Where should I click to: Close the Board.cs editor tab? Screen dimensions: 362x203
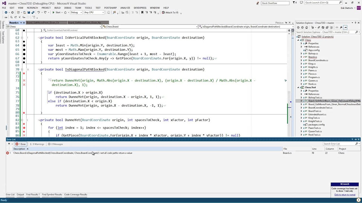[x=24, y=23]
